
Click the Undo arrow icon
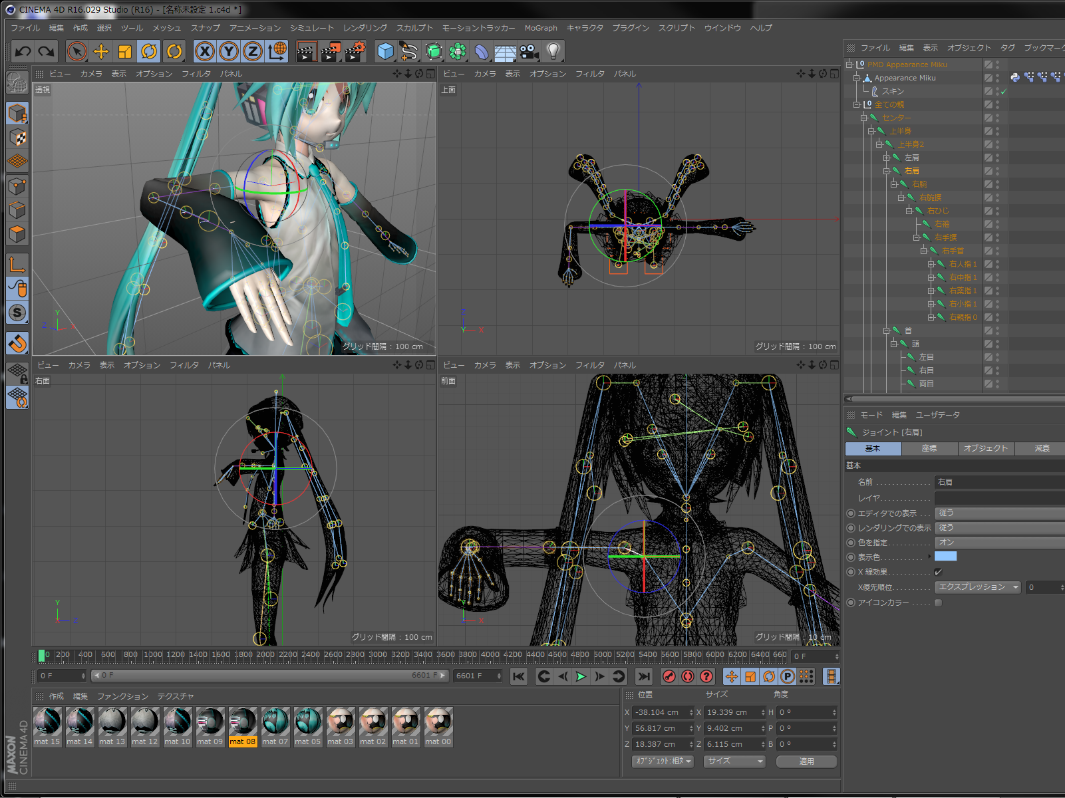[23, 51]
